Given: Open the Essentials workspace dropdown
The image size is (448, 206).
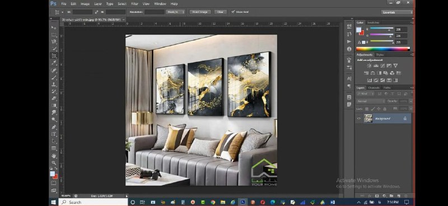Looking at the screenshot, I should point(397,12).
